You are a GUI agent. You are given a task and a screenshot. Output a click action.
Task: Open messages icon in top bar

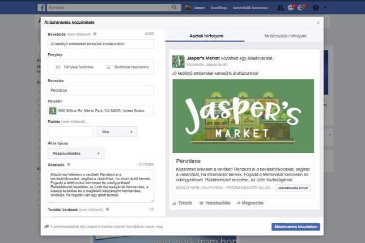(x=291, y=8)
